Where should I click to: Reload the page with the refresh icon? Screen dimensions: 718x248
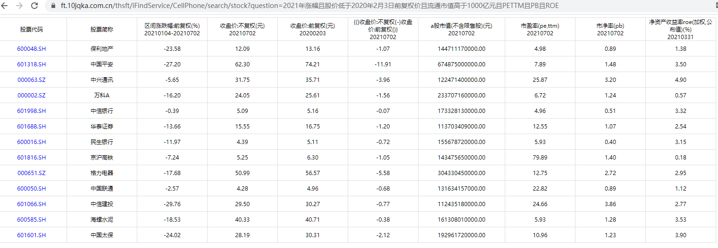tap(34, 6)
